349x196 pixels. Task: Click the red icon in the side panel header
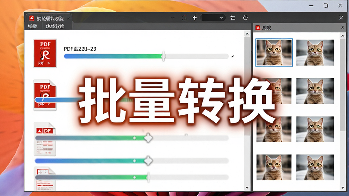click(258, 28)
